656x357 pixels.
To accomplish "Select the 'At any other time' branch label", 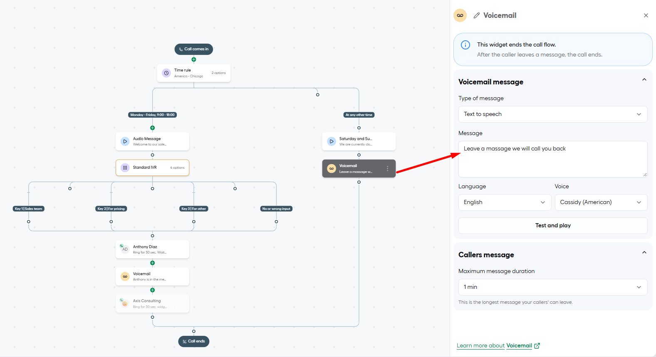I will coord(359,115).
